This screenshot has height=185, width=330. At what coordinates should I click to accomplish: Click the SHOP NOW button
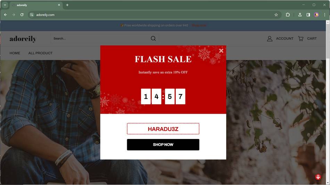163,144
